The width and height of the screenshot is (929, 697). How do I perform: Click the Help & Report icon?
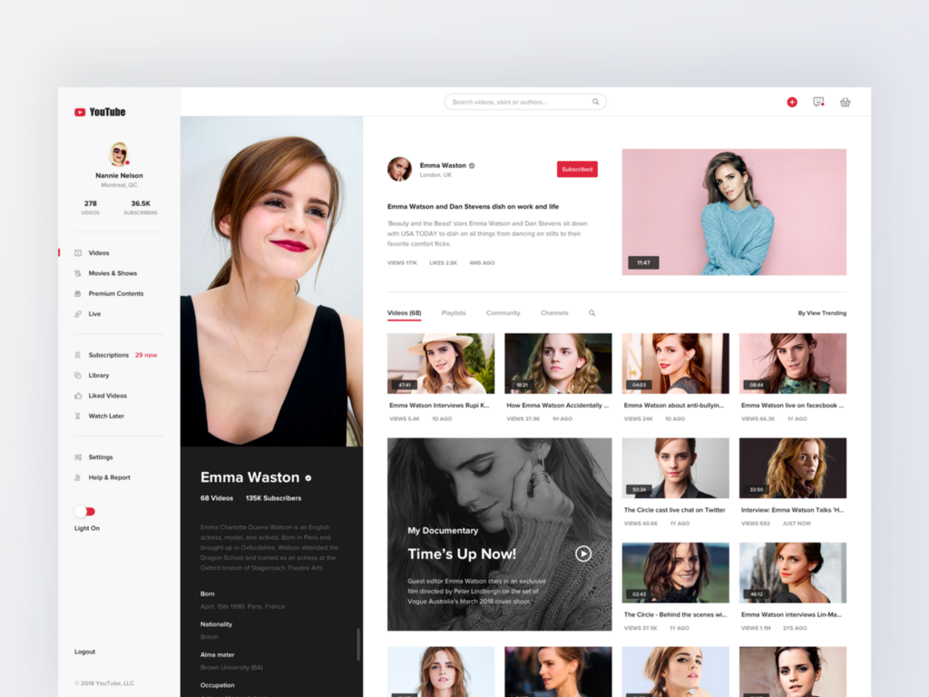(x=78, y=477)
